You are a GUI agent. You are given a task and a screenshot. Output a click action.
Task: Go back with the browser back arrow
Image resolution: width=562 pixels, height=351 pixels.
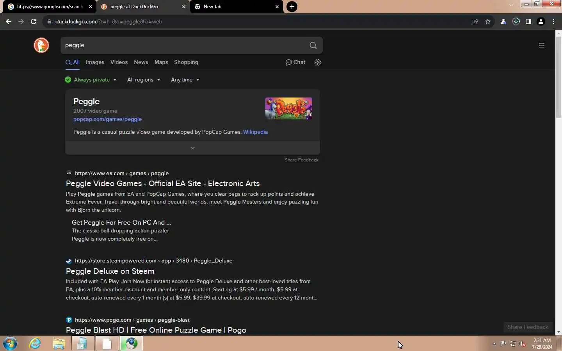pyautogui.click(x=9, y=21)
